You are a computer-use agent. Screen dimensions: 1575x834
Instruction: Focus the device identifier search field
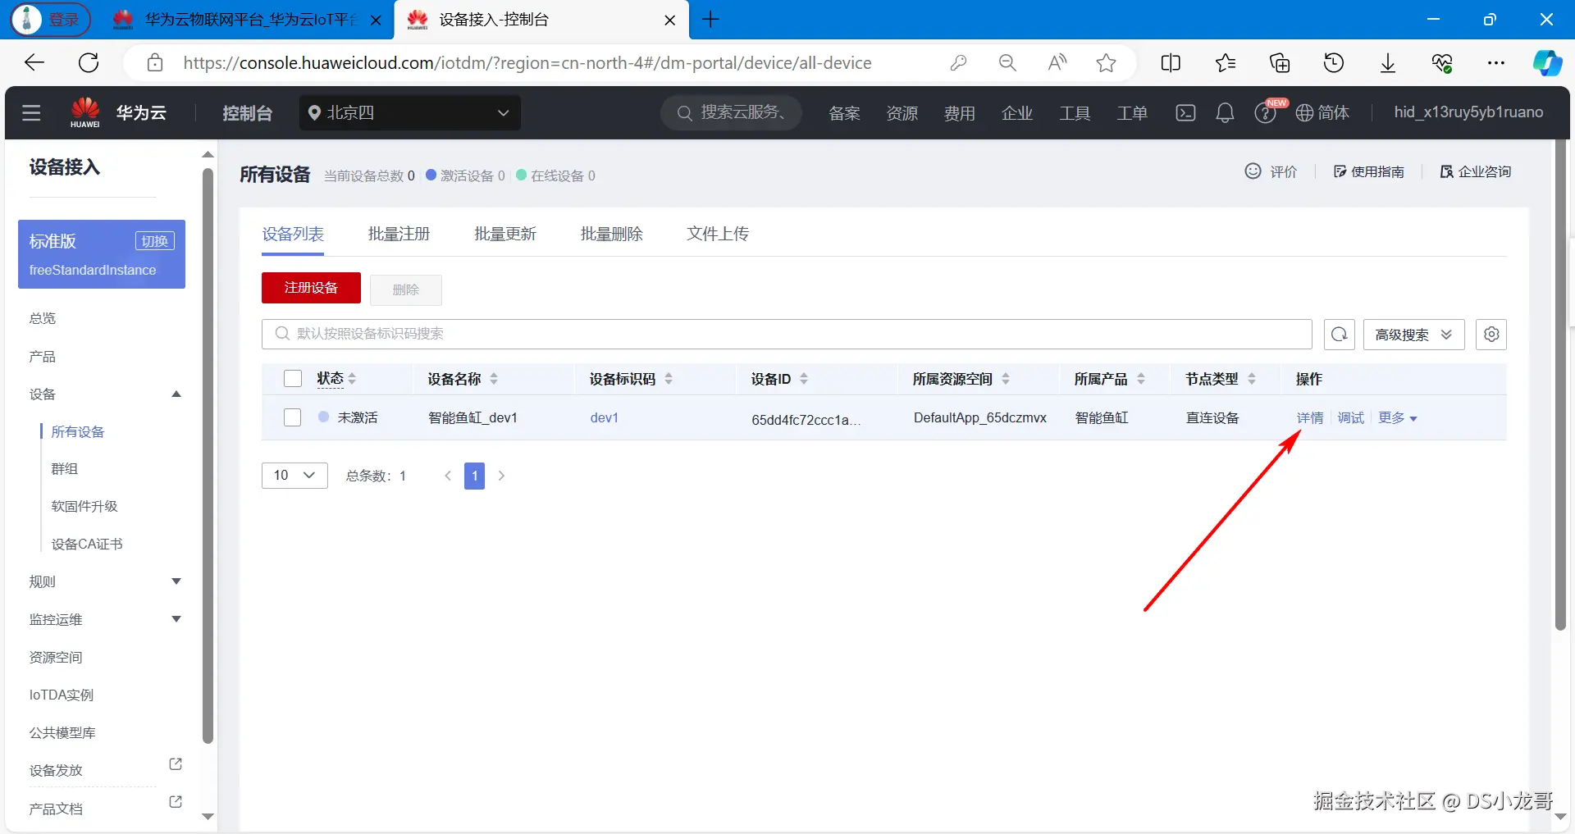[x=787, y=335]
